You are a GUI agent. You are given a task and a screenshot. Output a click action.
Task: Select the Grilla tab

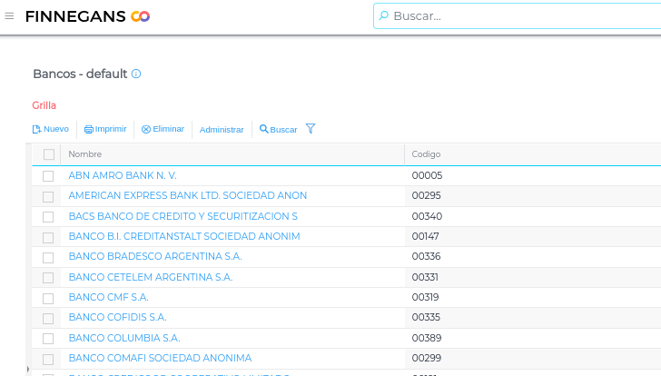[44, 105]
